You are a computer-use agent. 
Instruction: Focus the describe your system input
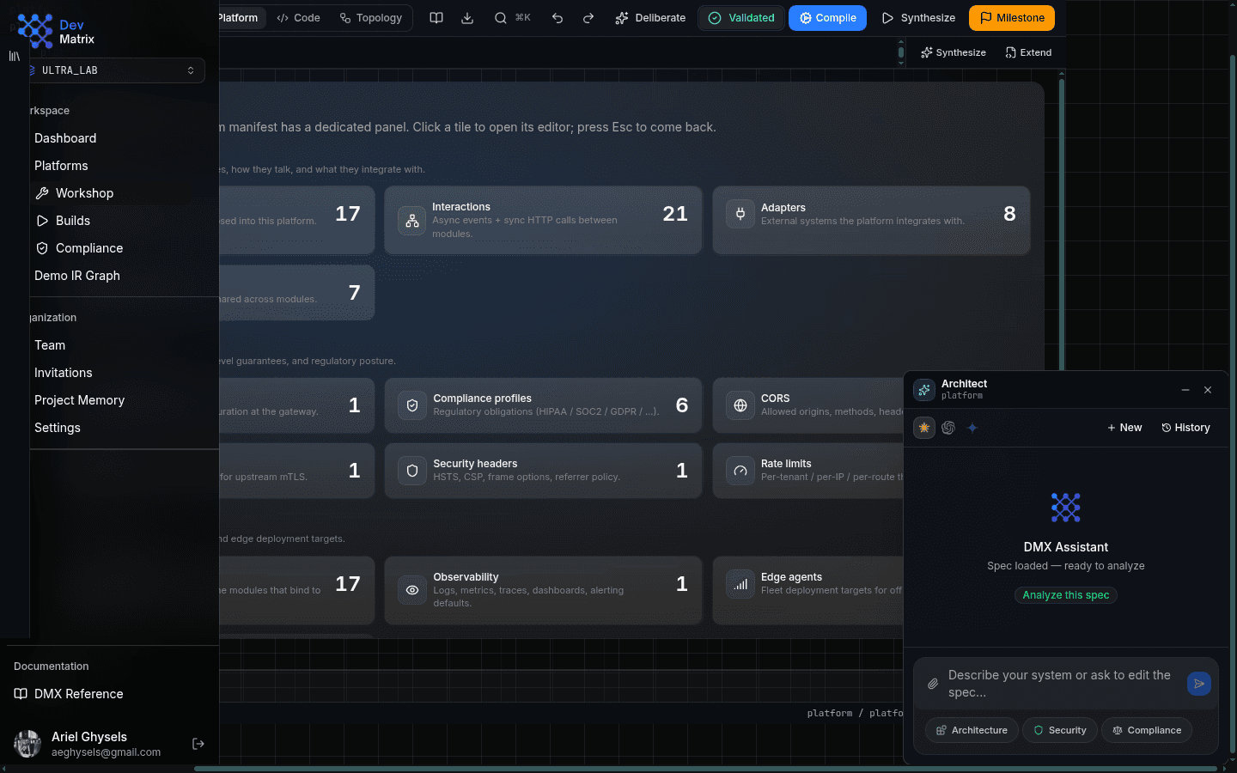pyautogui.click(x=1061, y=684)
